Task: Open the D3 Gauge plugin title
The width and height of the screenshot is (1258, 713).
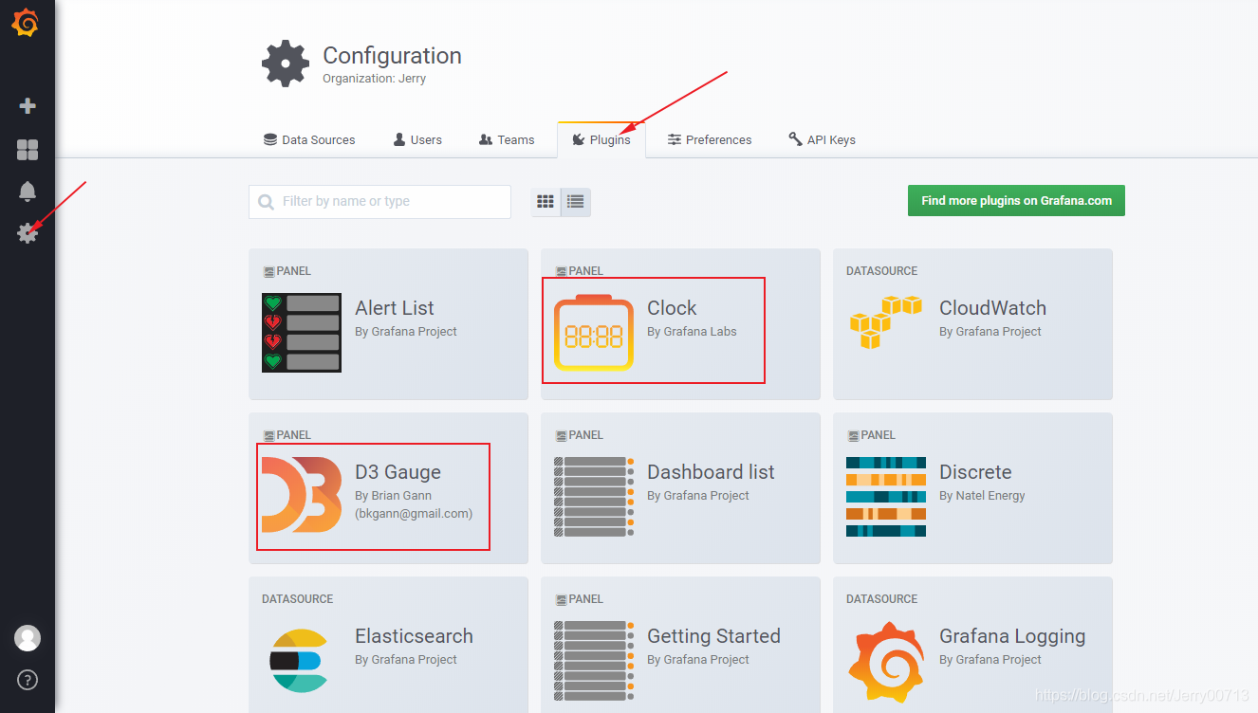Action: pyautogui.click(x=398, y=472)
